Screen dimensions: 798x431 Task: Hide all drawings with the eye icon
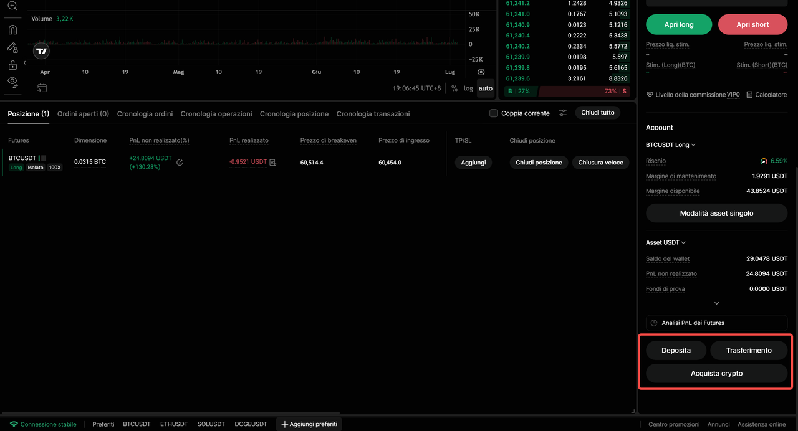coord(12,82)
